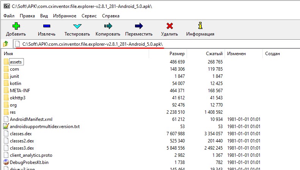Click the META-INF folder icon

(6, 91)
